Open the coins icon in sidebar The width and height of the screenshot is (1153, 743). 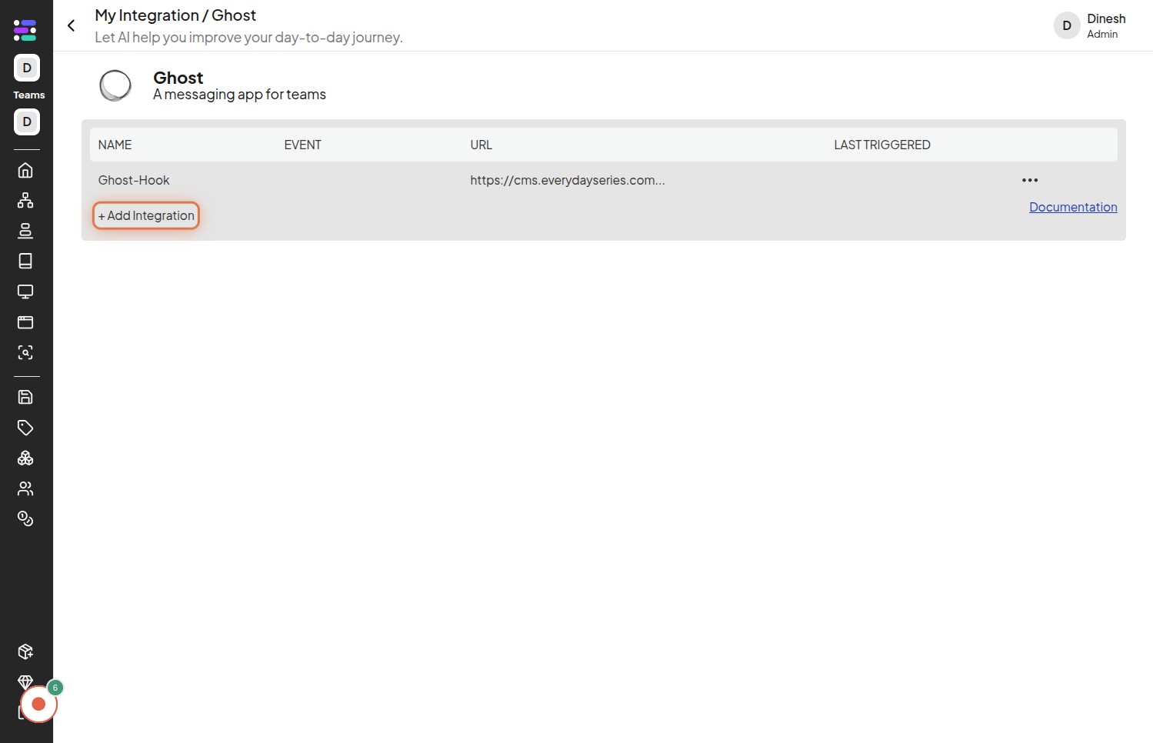click(x=25, y=519)
